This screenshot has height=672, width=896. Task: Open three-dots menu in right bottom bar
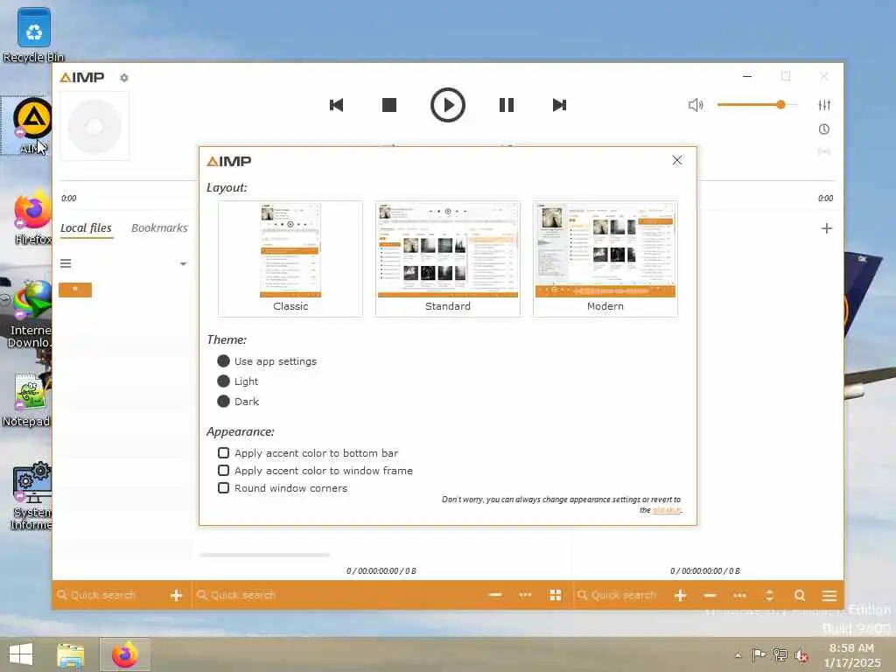pos(739,595)
